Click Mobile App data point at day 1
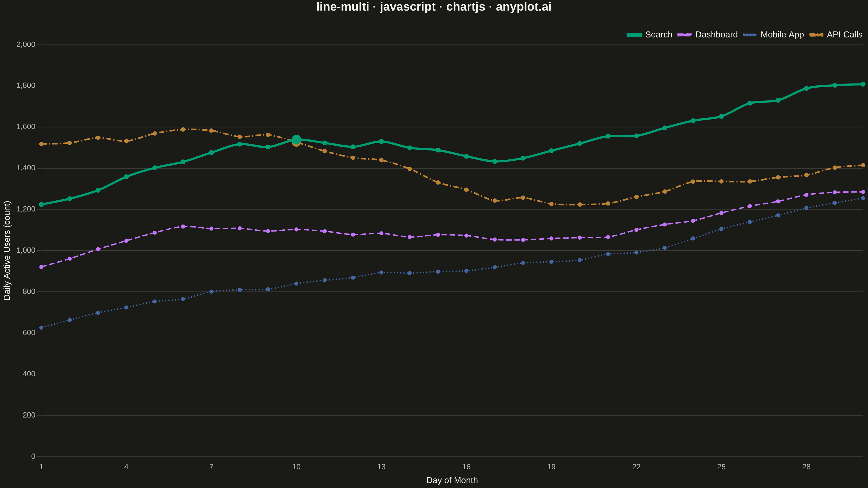868x488 pixels. point(42,328)
